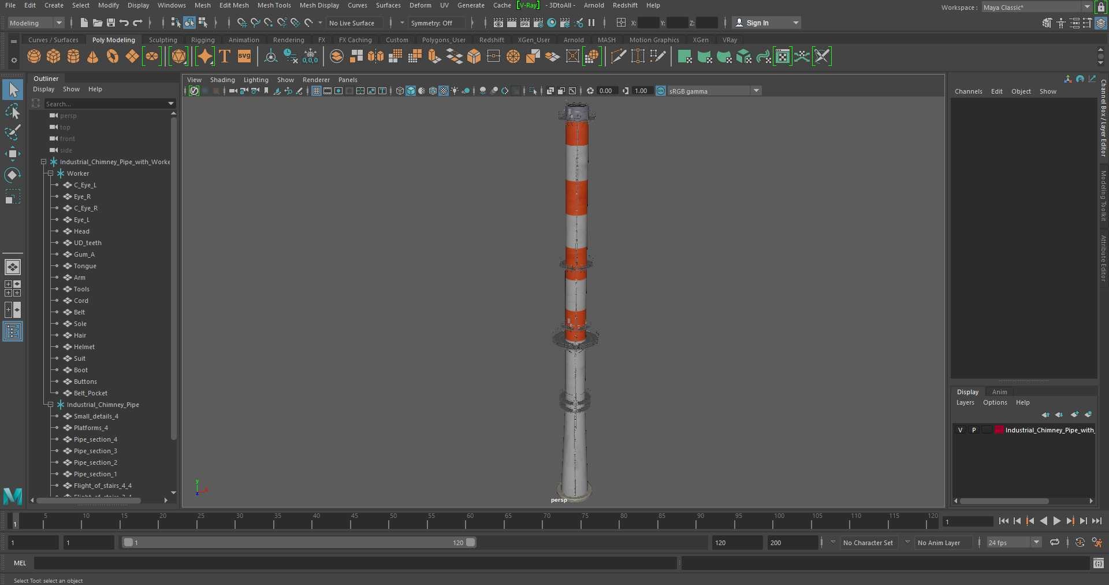1109x585 pixels.
Task: Create a polygon cylinder from the shelf
Action: point(73,57)
